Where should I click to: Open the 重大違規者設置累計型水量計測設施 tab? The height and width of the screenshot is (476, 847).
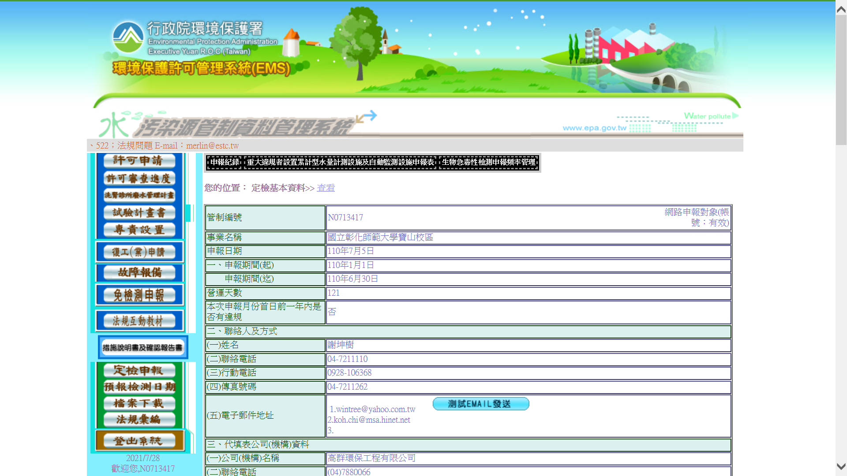coord(340,162)
